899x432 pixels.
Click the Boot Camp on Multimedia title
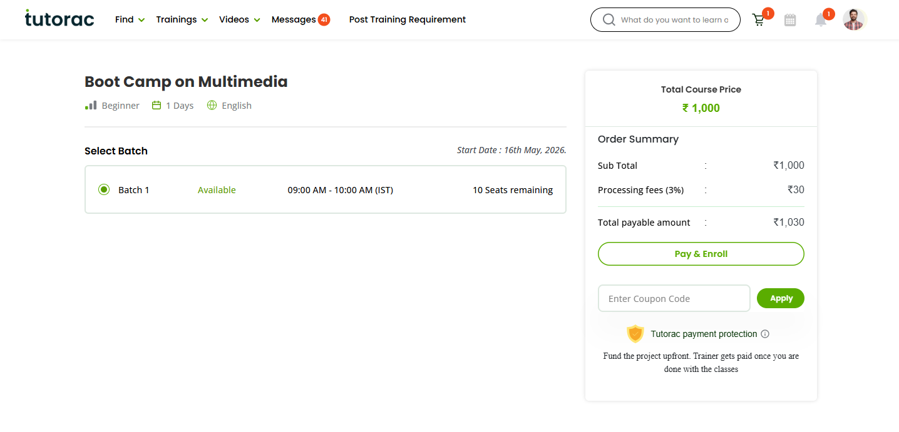186,81
